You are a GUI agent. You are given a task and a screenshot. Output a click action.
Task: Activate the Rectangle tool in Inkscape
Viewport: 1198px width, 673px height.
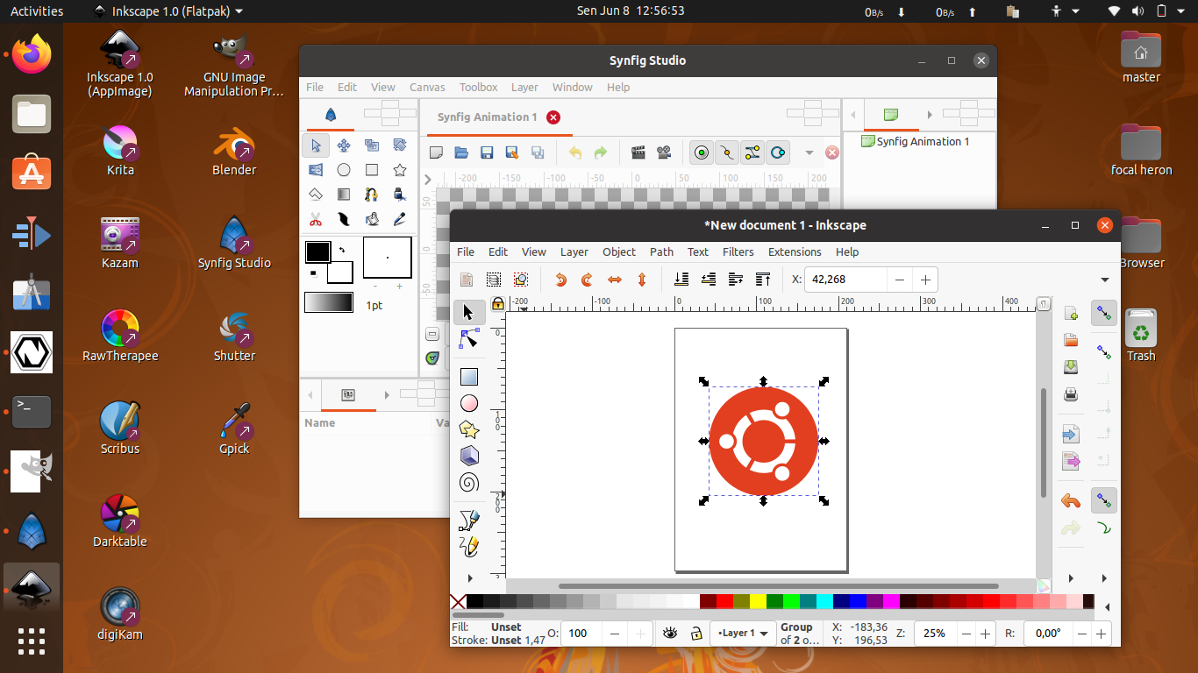[469, 376]
